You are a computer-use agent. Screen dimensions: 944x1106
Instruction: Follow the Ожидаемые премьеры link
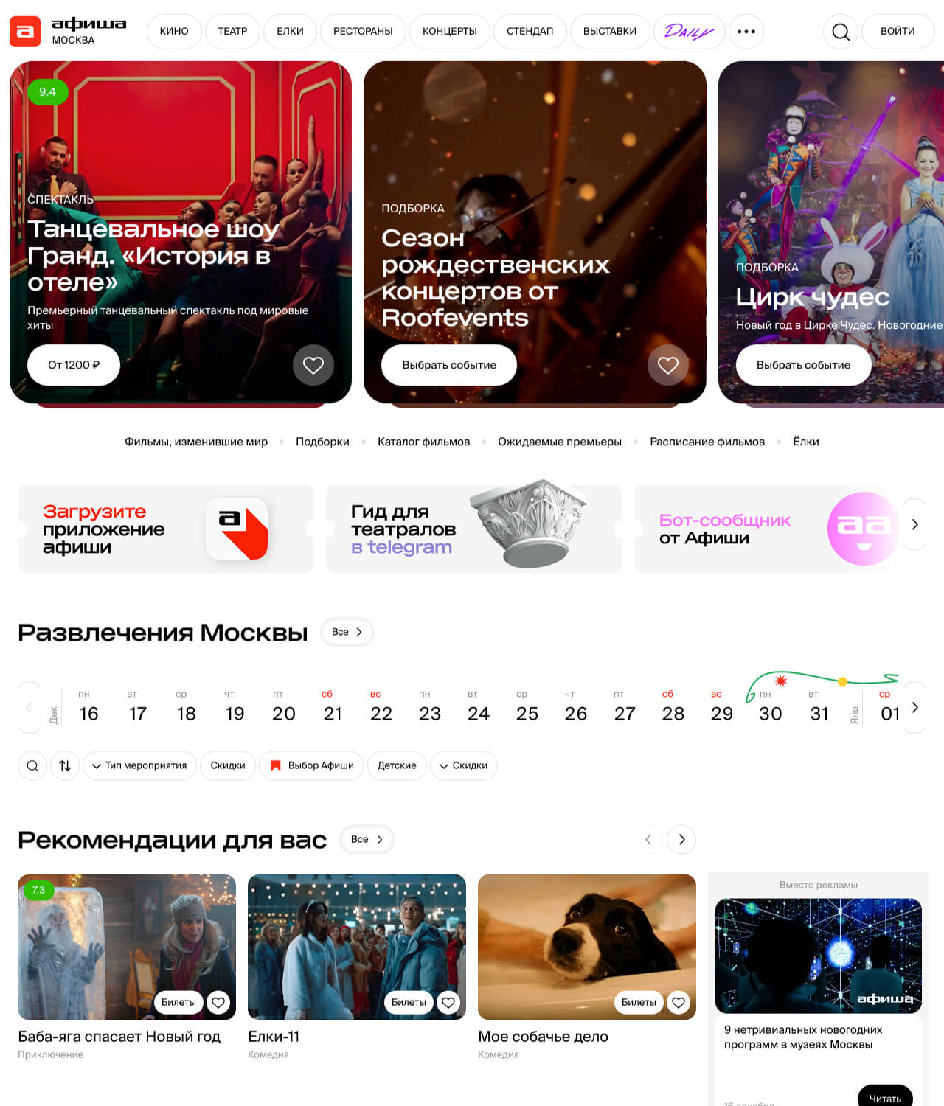click(x=560, y=442)
